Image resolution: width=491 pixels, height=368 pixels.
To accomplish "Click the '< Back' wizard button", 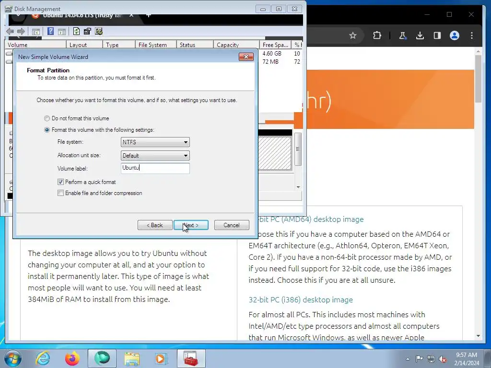I will point(155,225).
